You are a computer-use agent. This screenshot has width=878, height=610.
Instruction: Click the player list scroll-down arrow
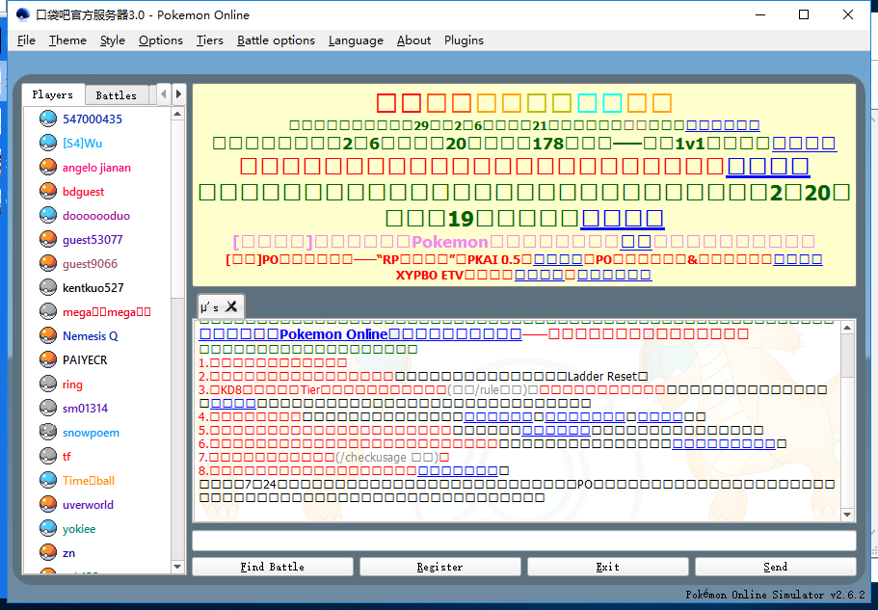pyautogui.click(x=177, y=567)
